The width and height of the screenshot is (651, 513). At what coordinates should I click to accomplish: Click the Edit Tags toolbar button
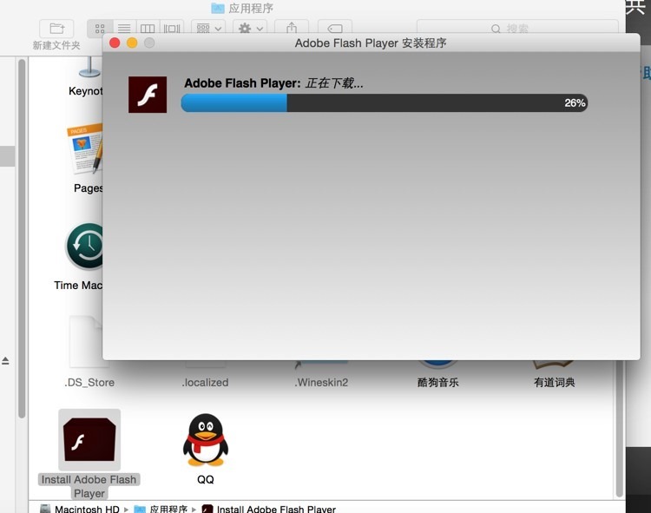335,29
